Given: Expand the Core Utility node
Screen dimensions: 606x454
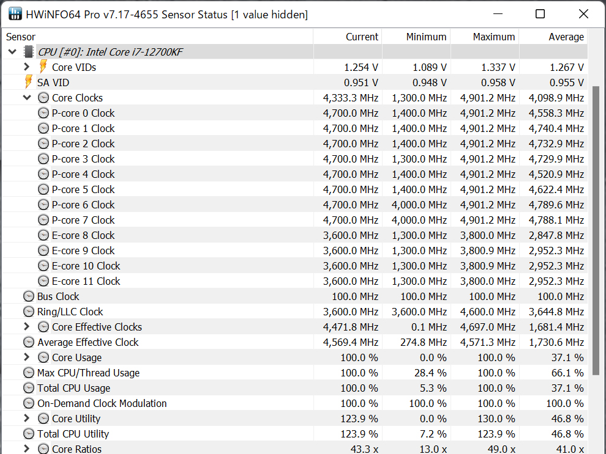Looking at the screenshot, I should pyautogui.click(x=26, y=419).
